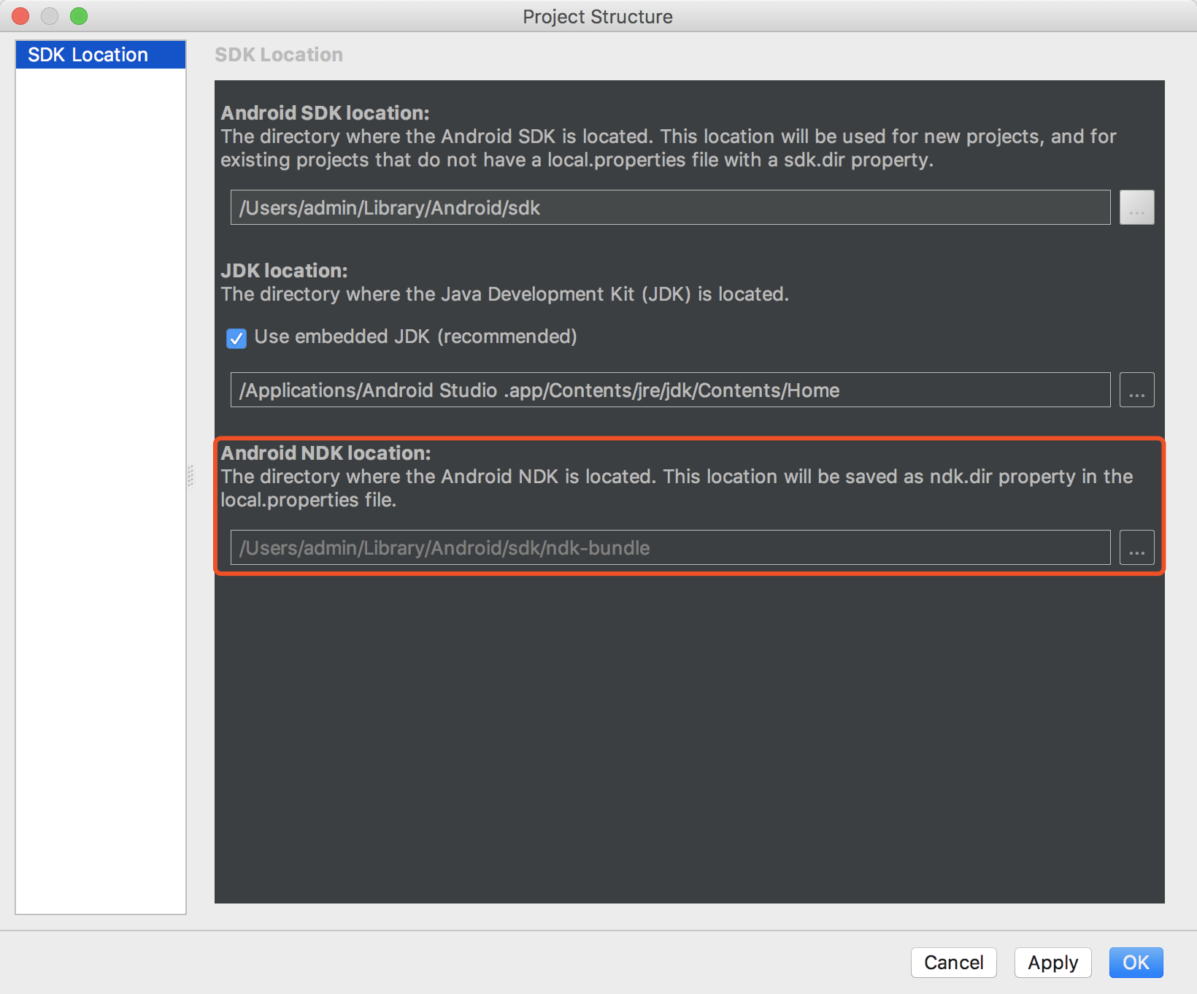
Task: Browse for the Android NDK directory
Action: coord(1137,547)
